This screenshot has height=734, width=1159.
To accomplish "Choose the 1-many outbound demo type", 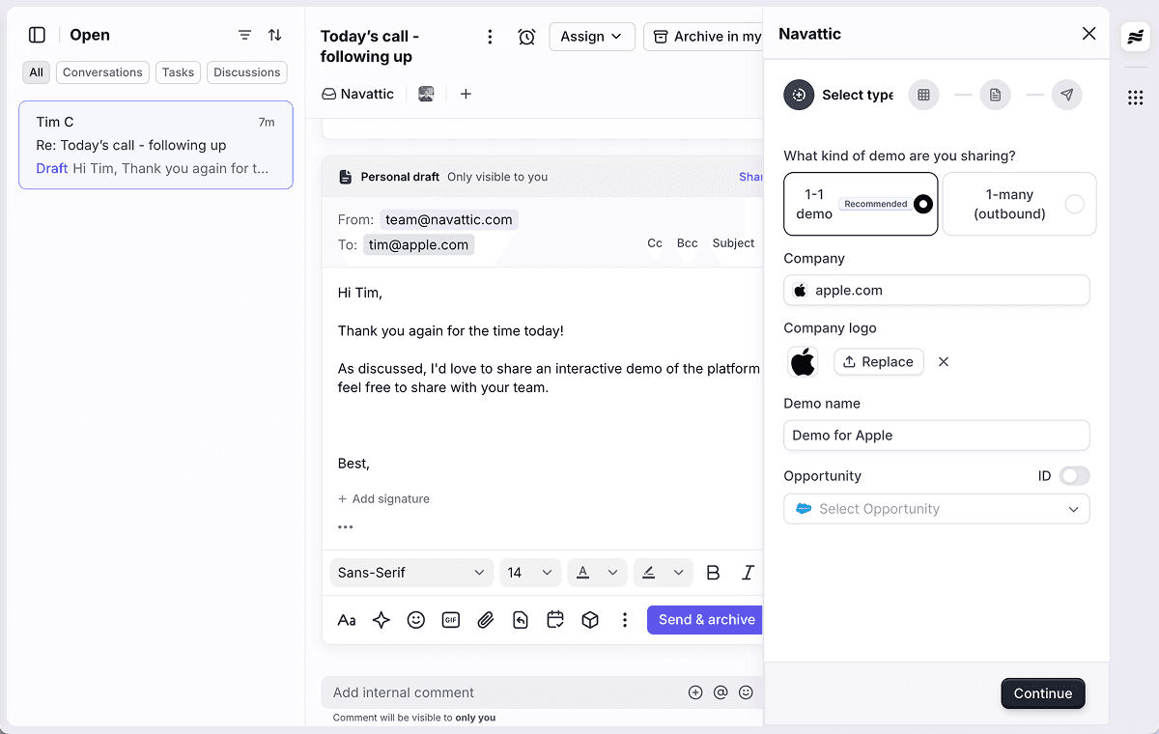I will (1018, 204).
